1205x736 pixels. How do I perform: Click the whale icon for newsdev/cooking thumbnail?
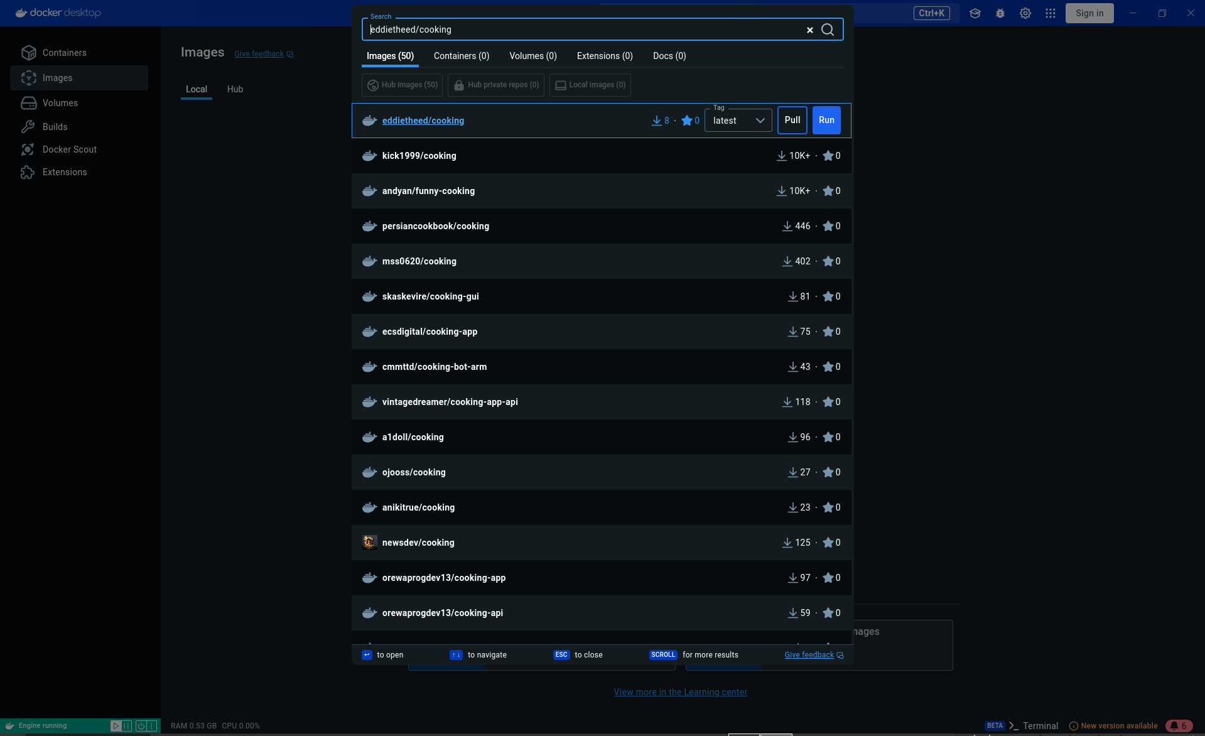coord(370,543)
